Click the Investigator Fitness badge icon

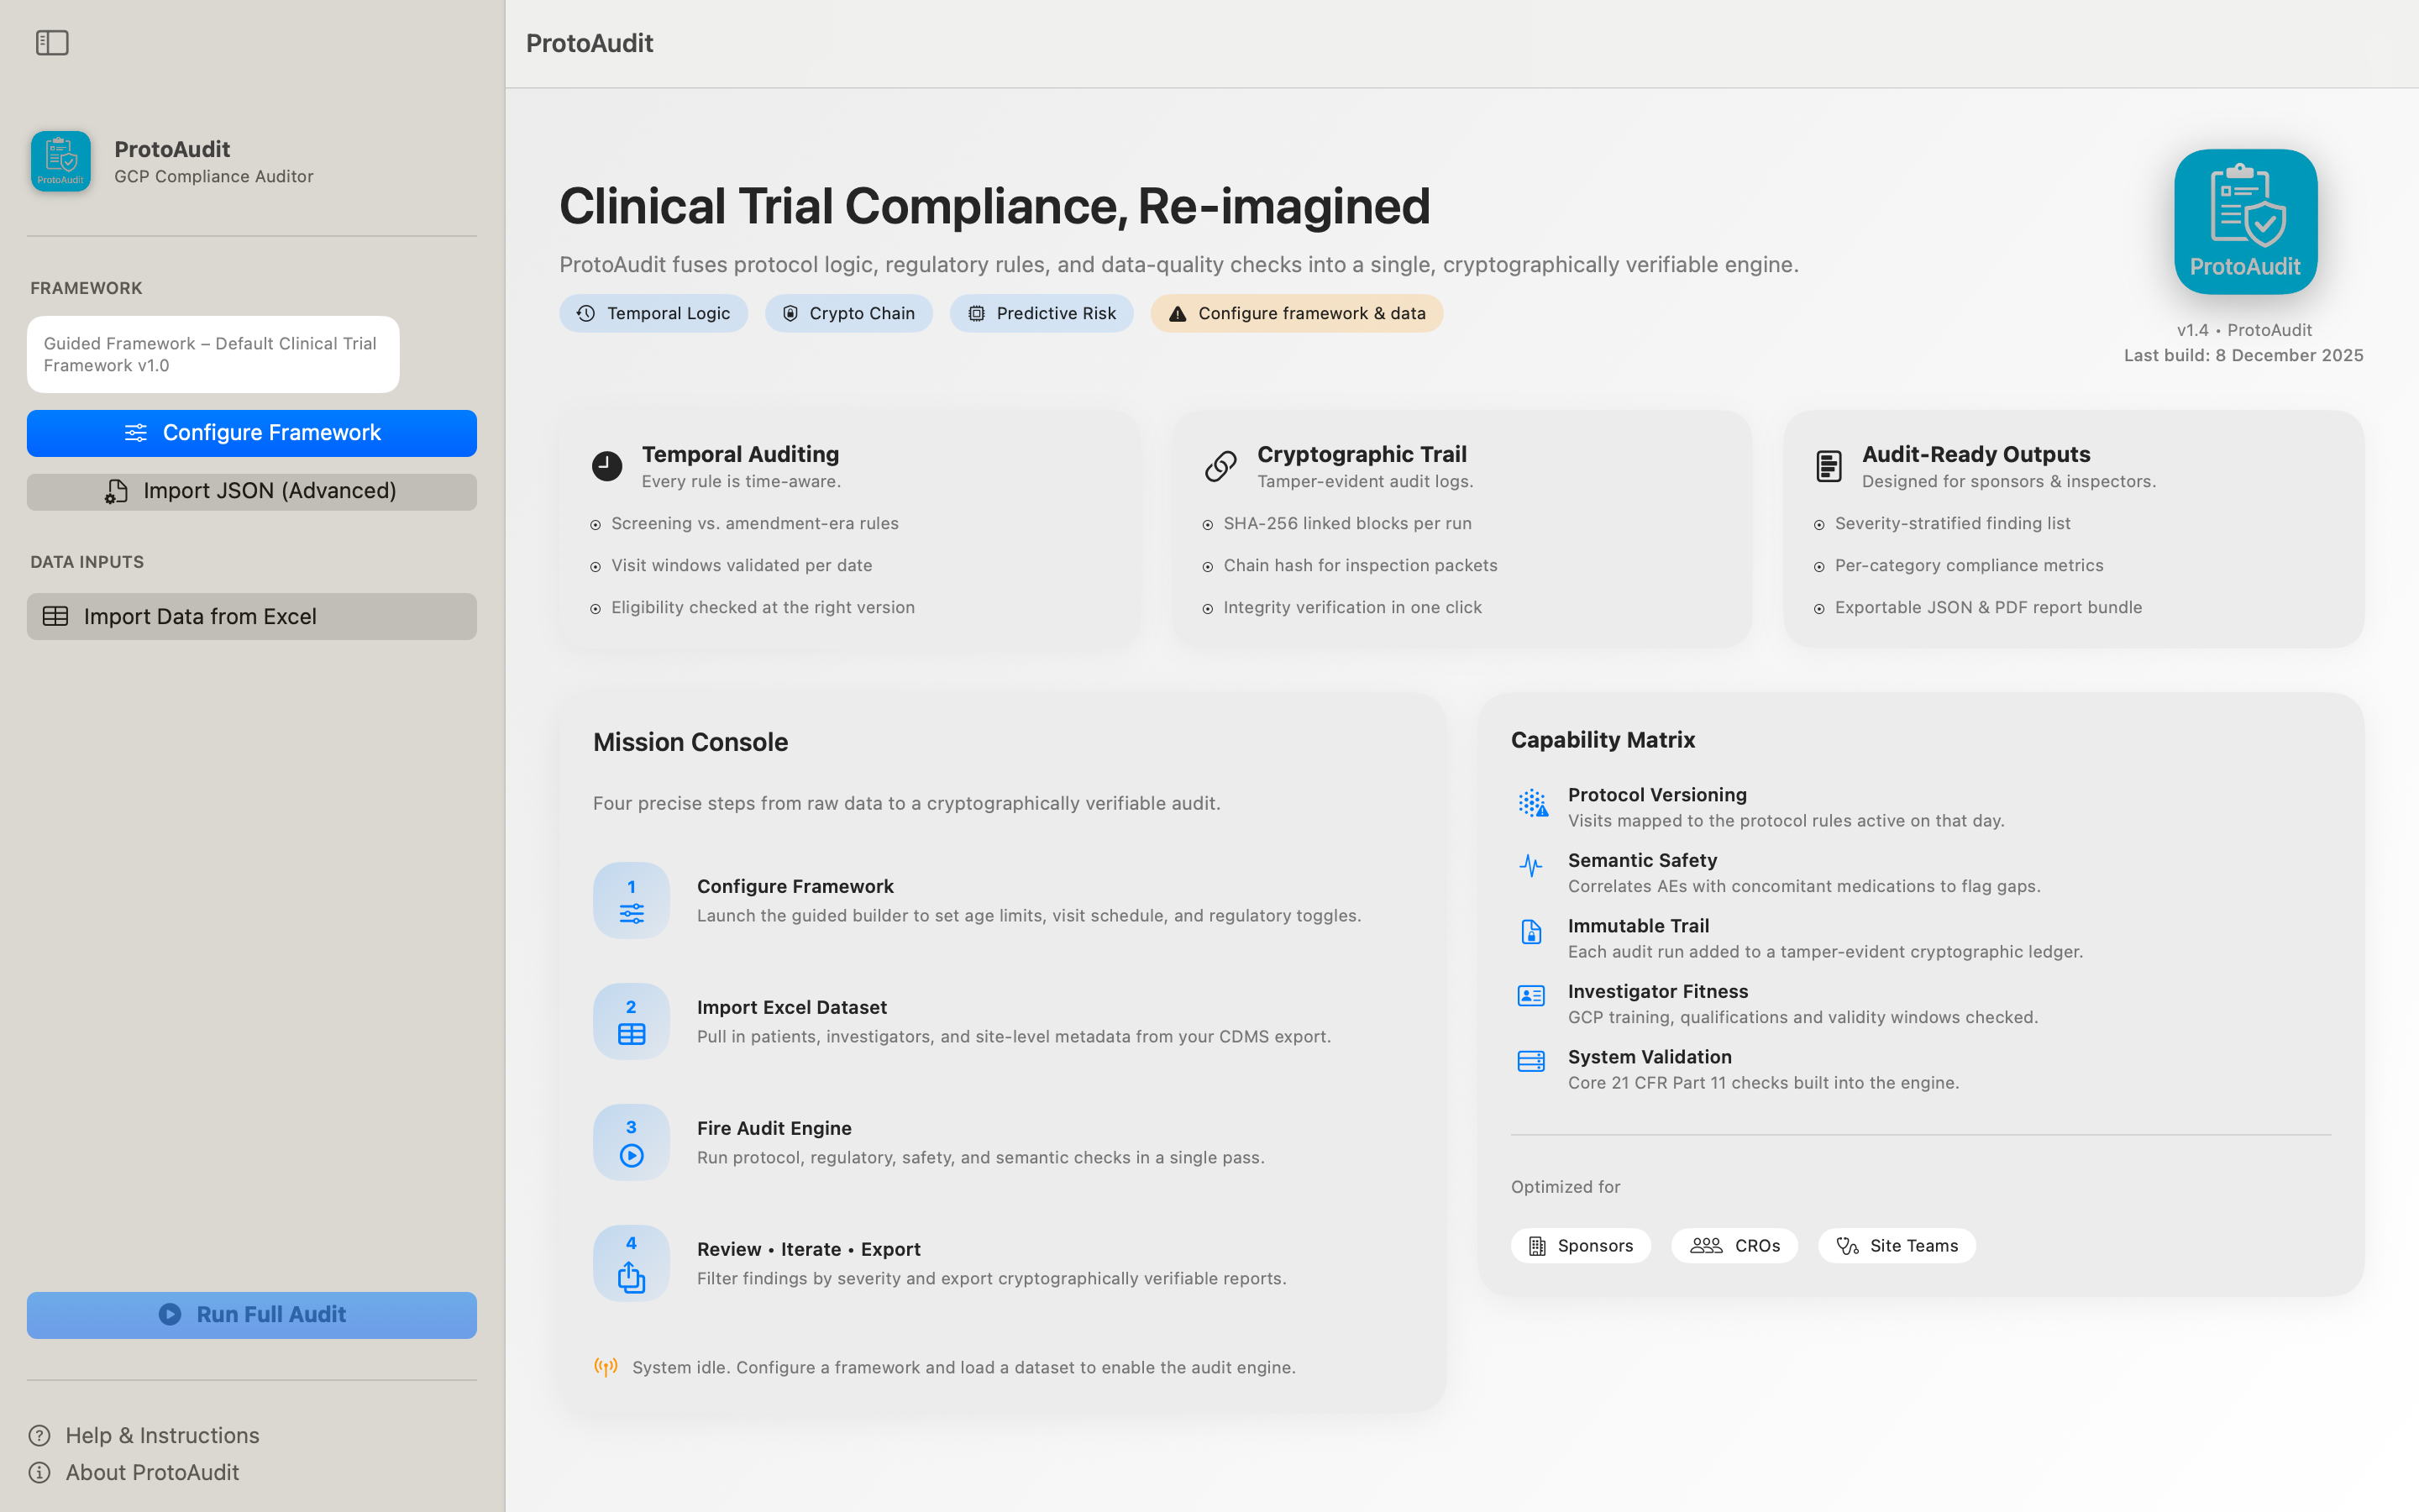(x=1530, y=996)
